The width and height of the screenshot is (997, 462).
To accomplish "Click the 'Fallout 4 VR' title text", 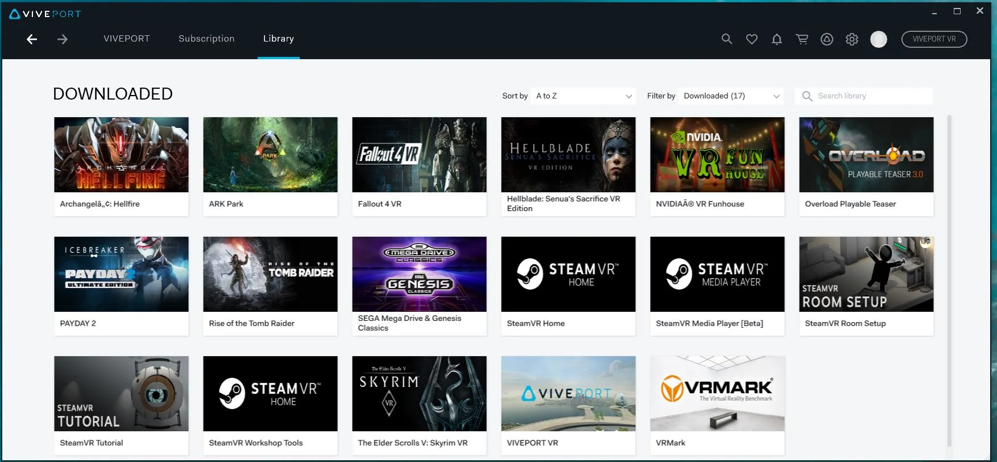I will click(x=379, y=204).
